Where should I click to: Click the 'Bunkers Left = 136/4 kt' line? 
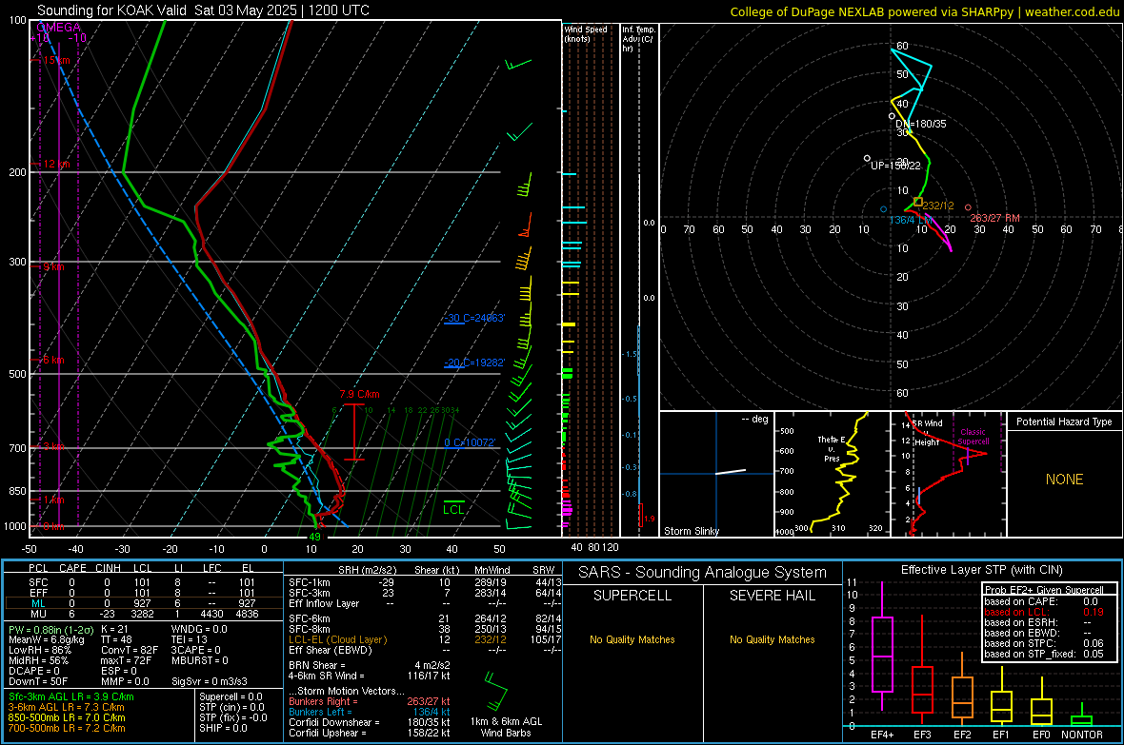coord(370,712)
